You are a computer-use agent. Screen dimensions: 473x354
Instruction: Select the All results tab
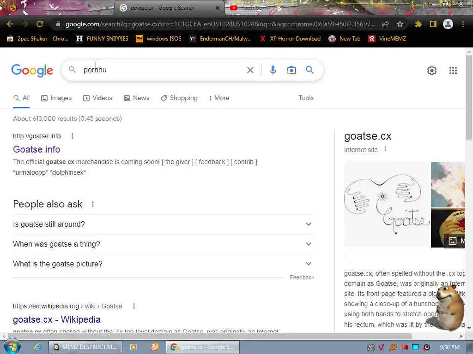coord(21,98)
